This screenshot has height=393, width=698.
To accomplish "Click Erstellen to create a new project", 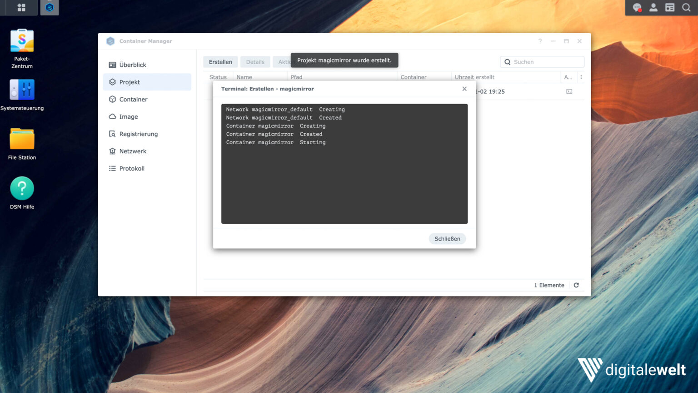I will tap(220, 61).
